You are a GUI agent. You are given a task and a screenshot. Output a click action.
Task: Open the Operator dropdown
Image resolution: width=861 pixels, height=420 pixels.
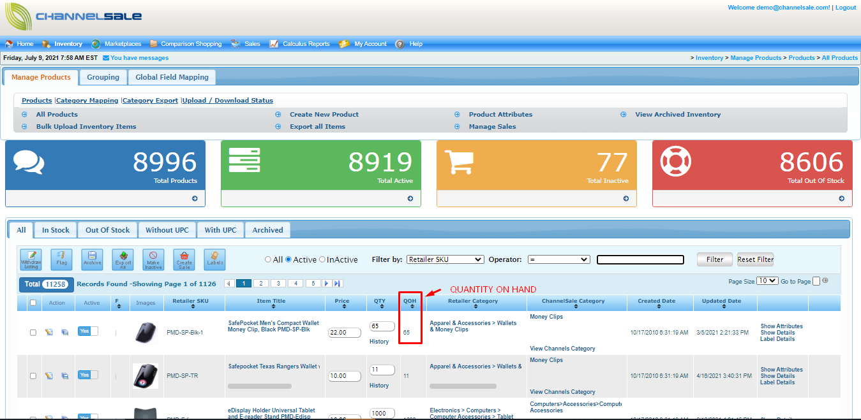(559, 259)
